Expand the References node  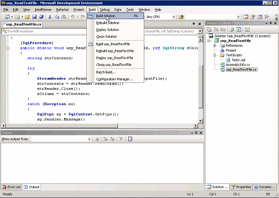pos(214,46)
